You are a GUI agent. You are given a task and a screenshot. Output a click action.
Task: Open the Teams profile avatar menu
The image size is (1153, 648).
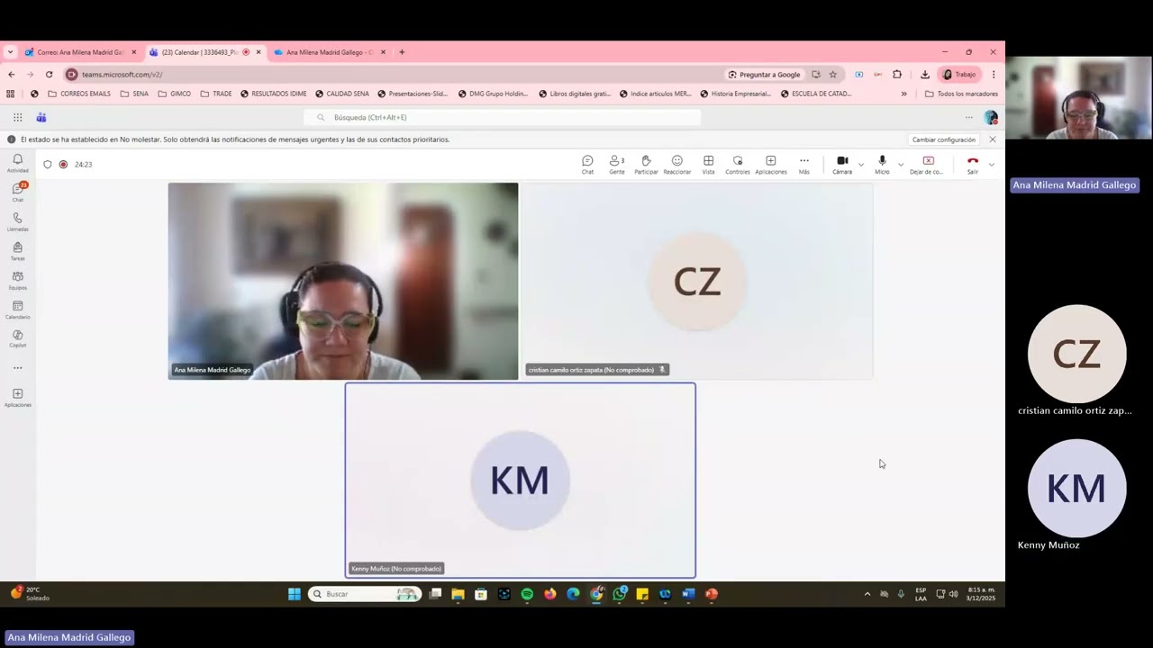pyautogui.click(x=991, y=118)
